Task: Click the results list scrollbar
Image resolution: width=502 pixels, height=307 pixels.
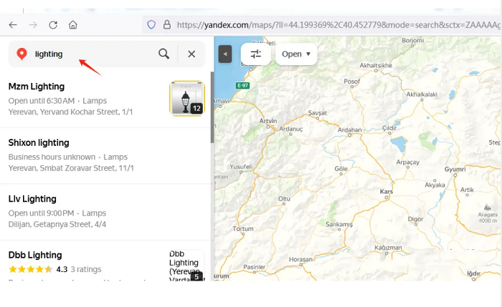Action: click(212, 107)
